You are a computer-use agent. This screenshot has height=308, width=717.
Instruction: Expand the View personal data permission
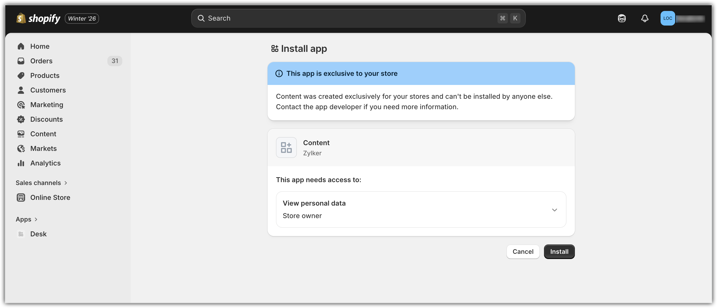554,210
